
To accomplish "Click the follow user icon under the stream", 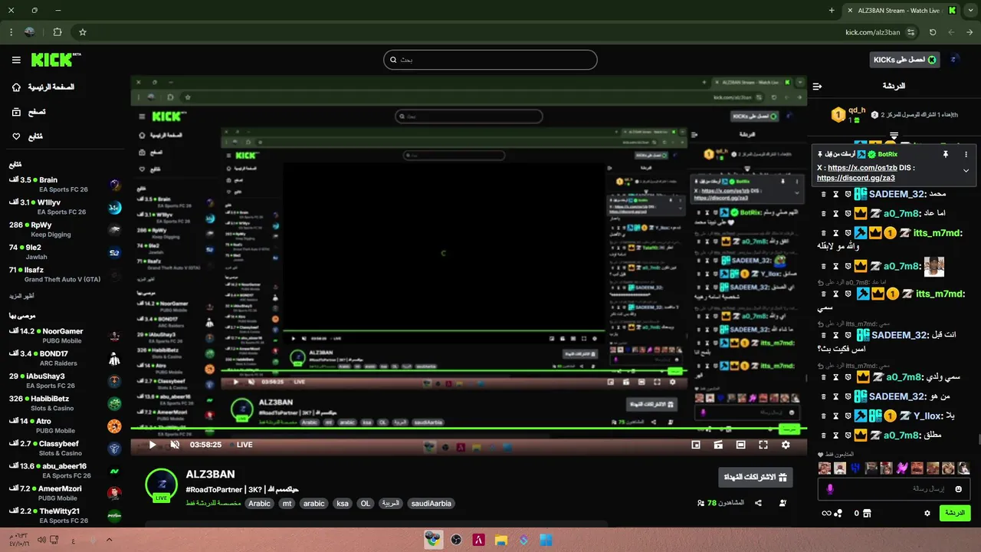I will (x=783, y=503).
